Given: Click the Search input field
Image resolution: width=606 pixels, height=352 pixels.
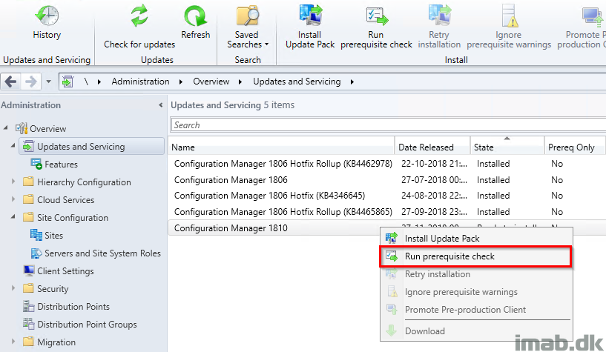Looking at the screenshot, I should click(388, 125).
